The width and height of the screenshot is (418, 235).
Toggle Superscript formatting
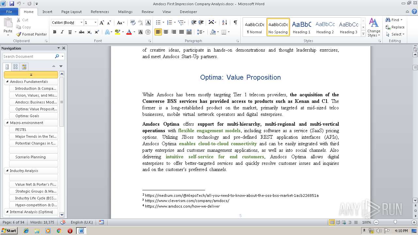97,32
